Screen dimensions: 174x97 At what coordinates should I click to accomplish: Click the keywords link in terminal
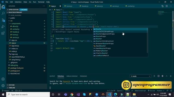67,81
